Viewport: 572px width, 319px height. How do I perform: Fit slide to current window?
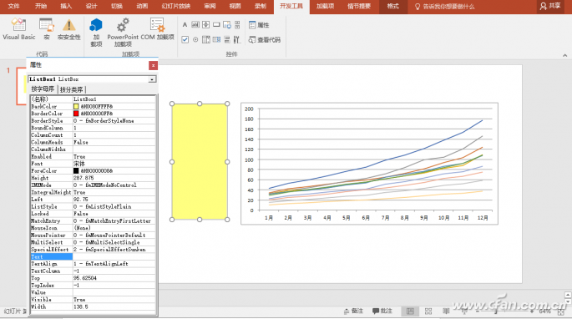[561, 311]
